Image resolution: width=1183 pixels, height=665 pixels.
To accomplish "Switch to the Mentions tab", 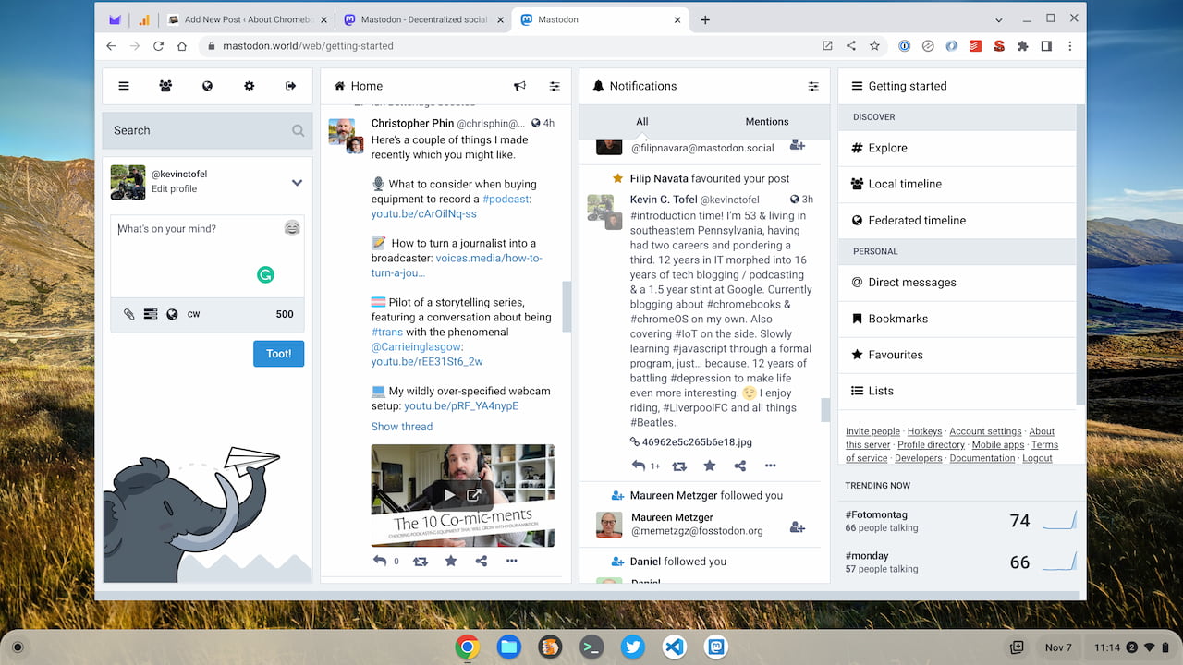I will point(767,122).
